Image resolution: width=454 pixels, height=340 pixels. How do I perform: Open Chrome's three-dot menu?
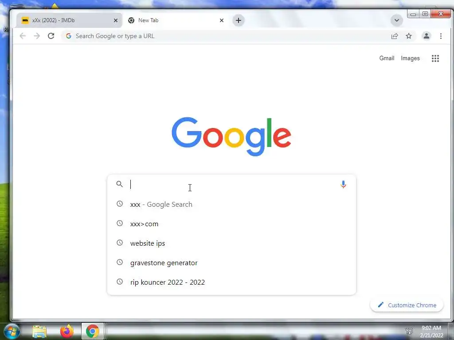(441, 36)
